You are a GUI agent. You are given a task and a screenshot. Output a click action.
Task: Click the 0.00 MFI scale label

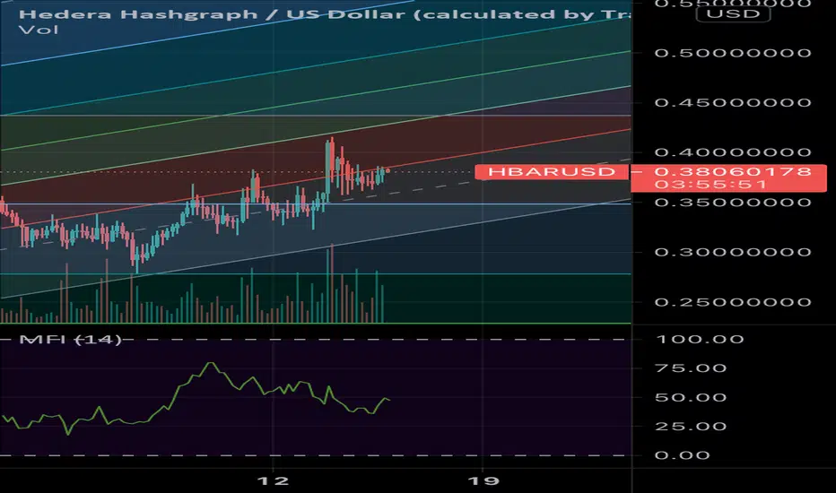point(682,455)
